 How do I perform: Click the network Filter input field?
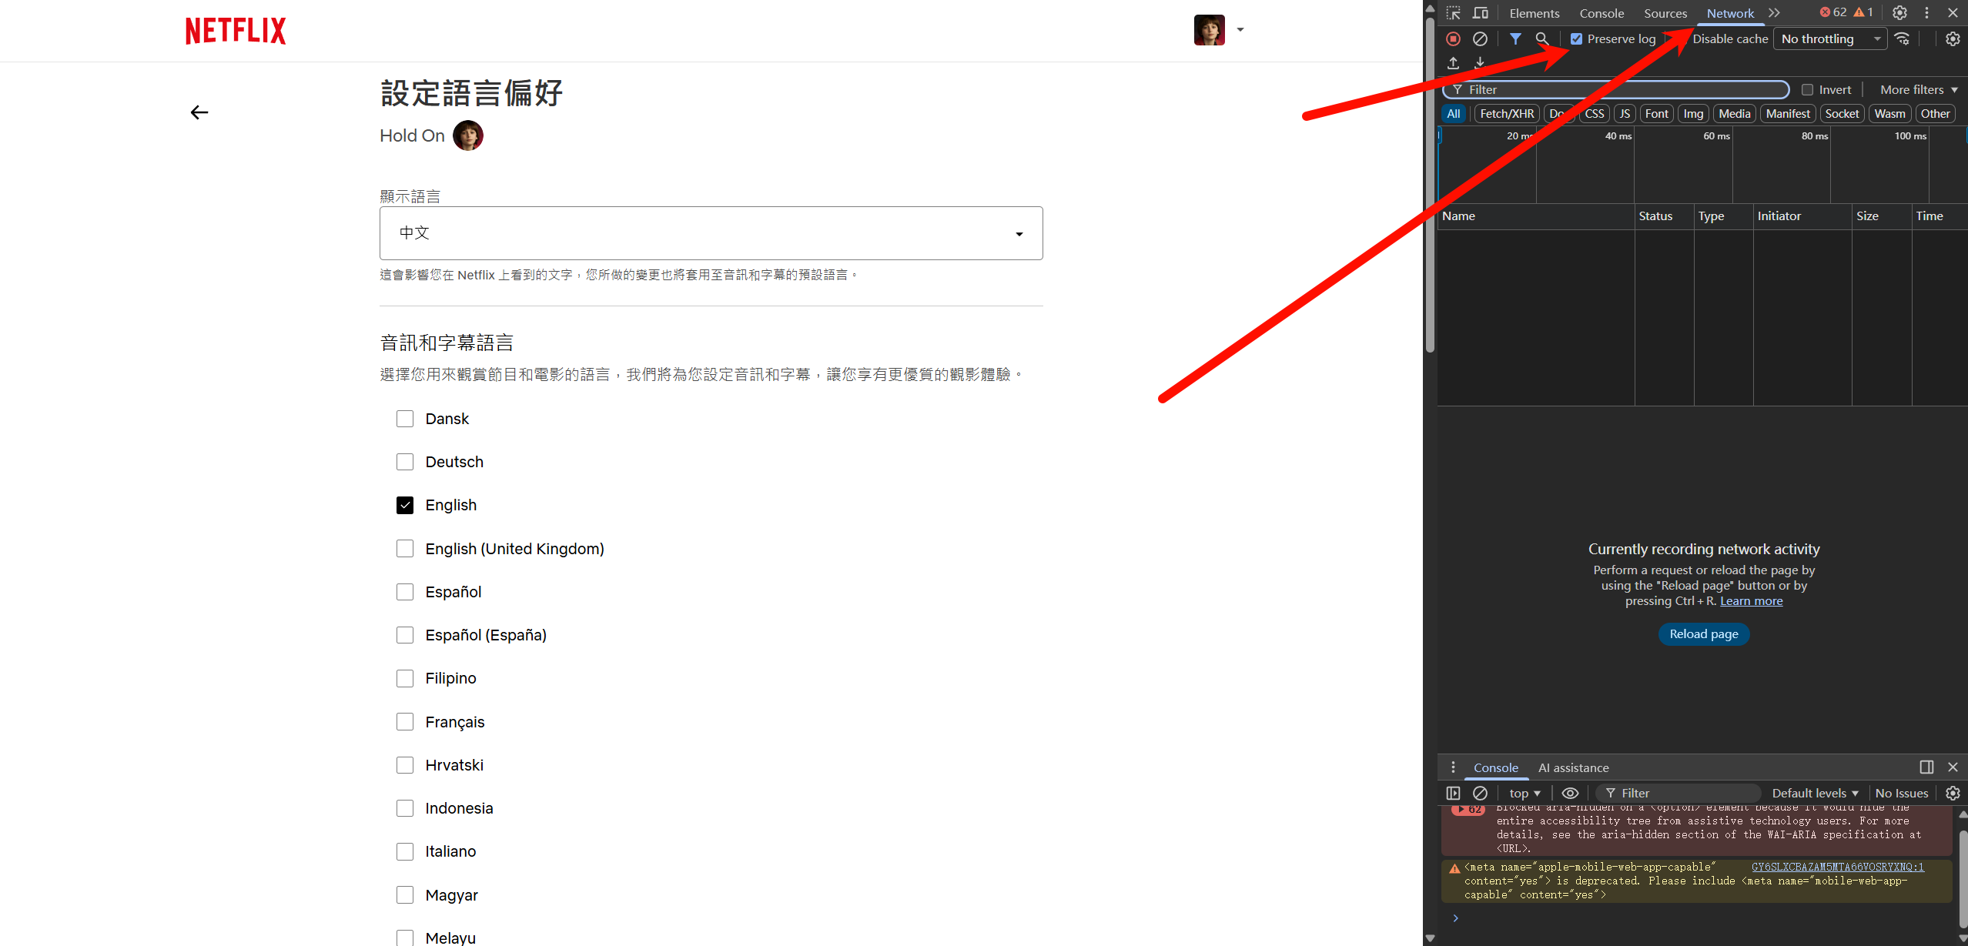[x=1617, y=90]
